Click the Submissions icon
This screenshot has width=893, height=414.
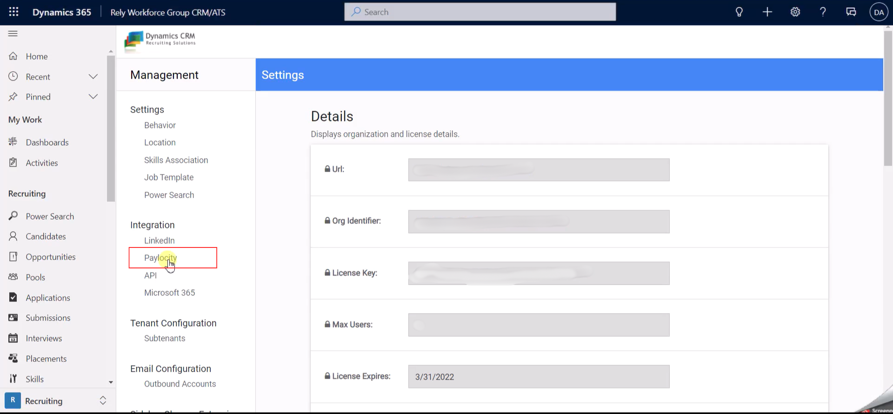pyautogui.click(x=13, y=318)
